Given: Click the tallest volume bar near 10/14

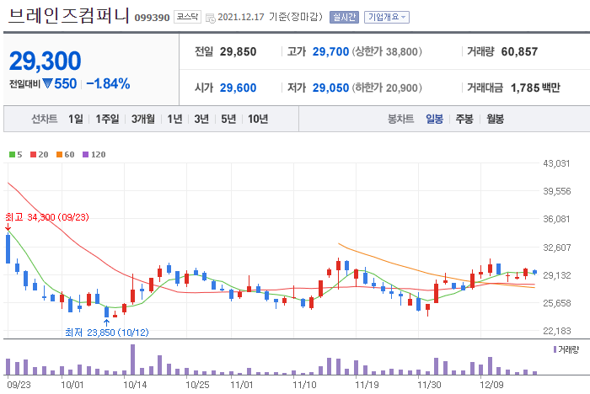Looking at the screenshot, I should (132, 359).
